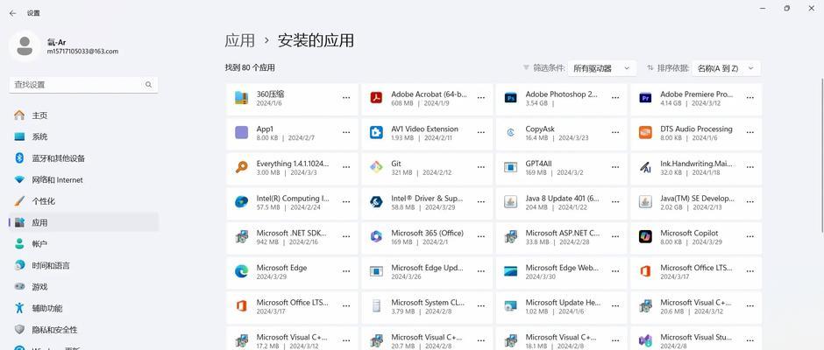
Task: Click the DTS Audio Processing icon
Action: click(645, 132)
